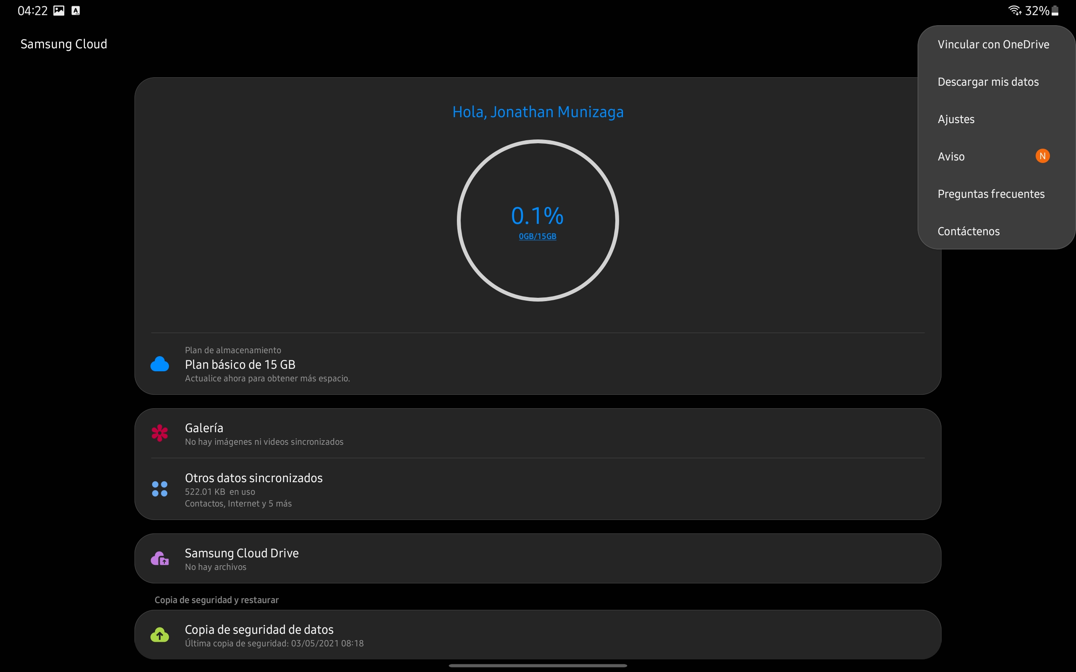Click the four-dot Otros datos icon
1076x672 pixels.
(x=160, y=489)
